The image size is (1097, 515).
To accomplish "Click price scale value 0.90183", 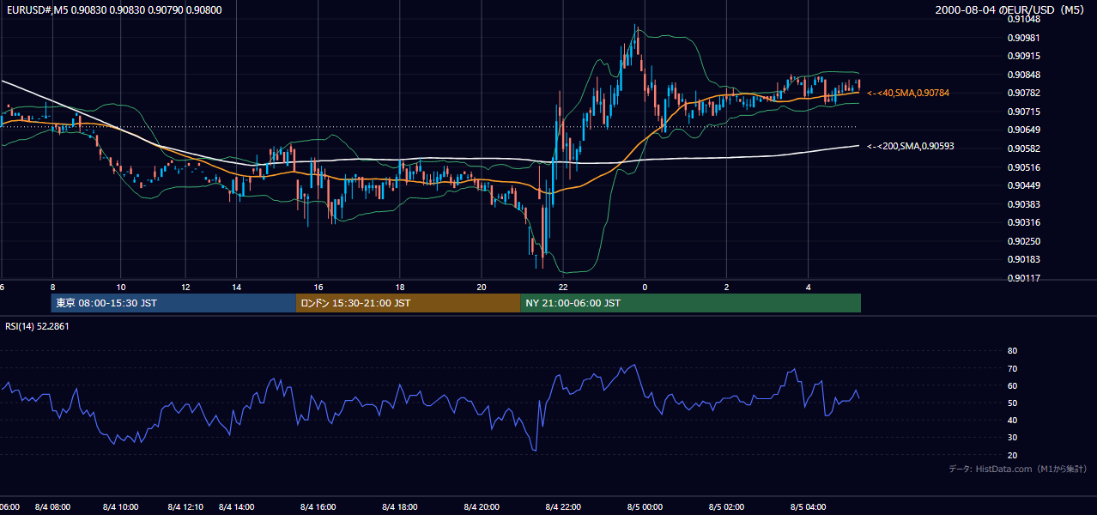I will tap(1024, 259).
